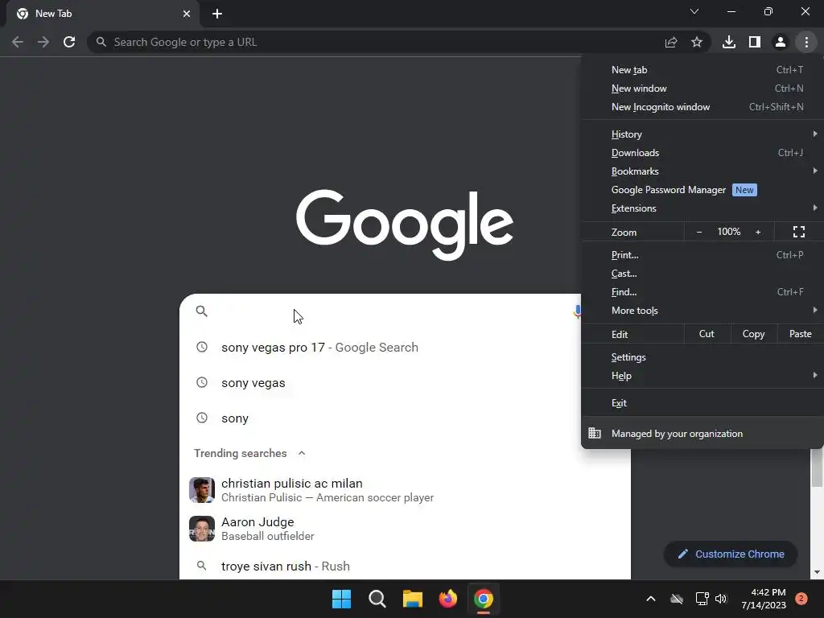Click the voice search microphone icon

(x=577, y=311)
